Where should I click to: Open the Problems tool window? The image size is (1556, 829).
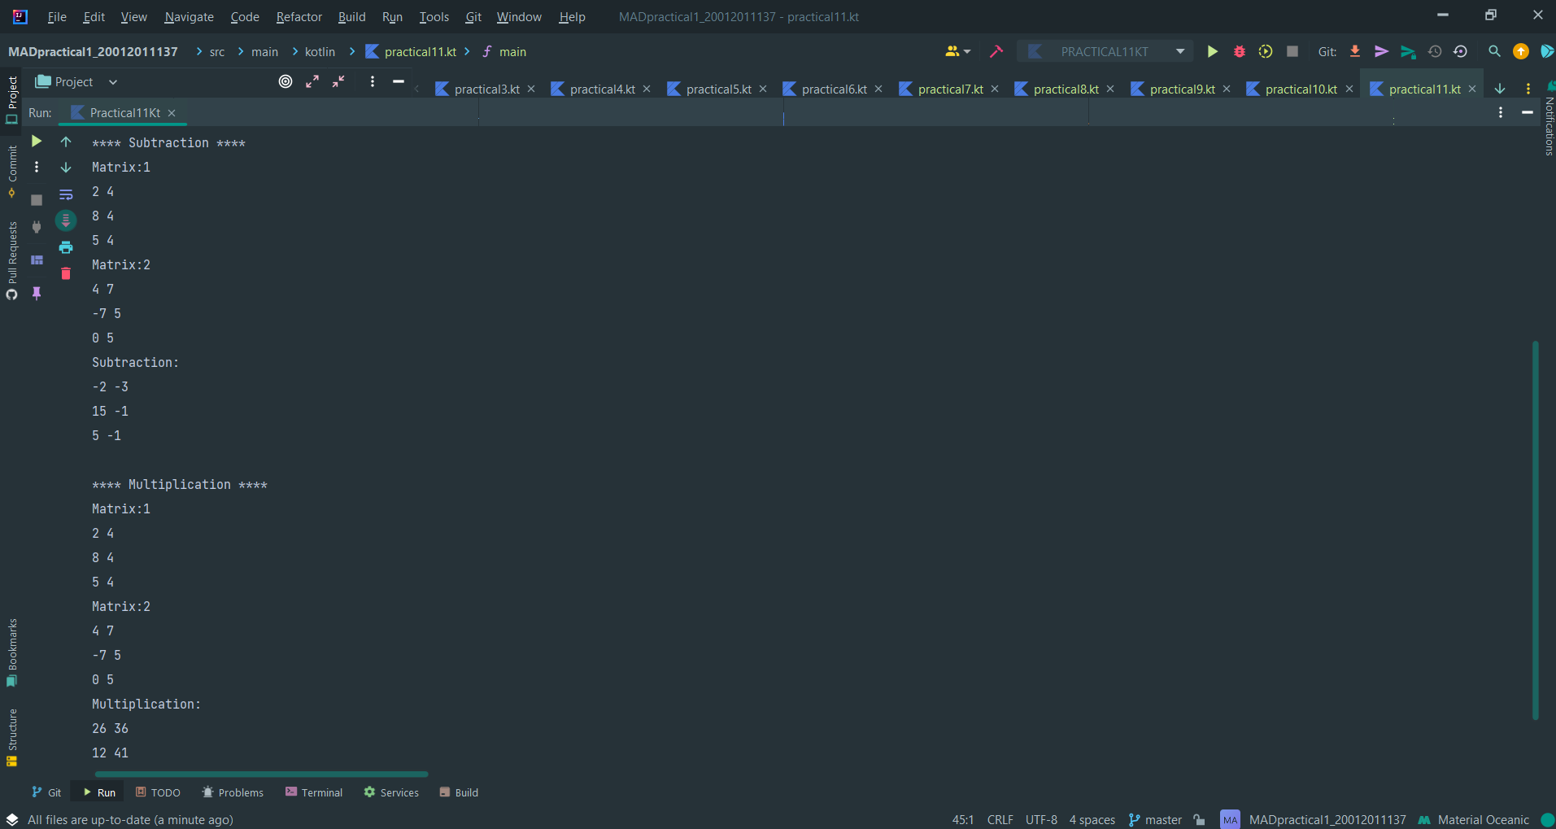pyautogui.click(x=233, y=792)
